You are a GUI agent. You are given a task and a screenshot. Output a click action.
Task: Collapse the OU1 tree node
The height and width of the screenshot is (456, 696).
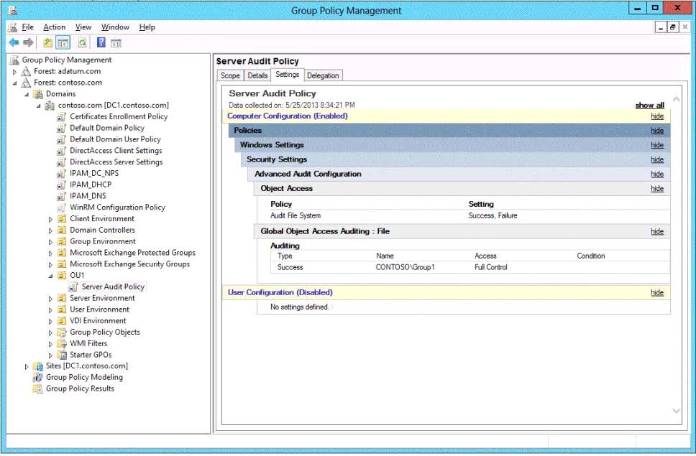click(50, 276)
